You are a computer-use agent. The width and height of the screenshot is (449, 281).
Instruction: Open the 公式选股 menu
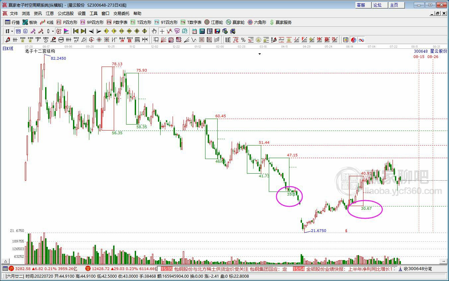pyautogui.click(x=66, y=14)
